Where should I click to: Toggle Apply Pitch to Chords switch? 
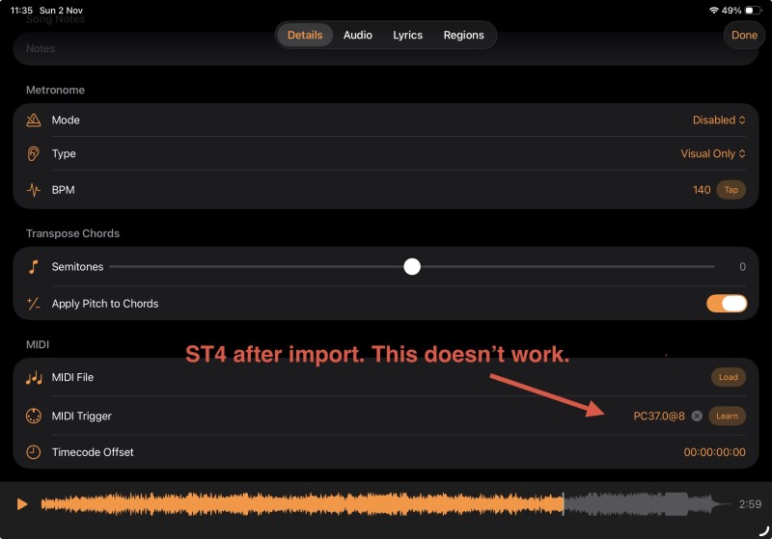727,304
